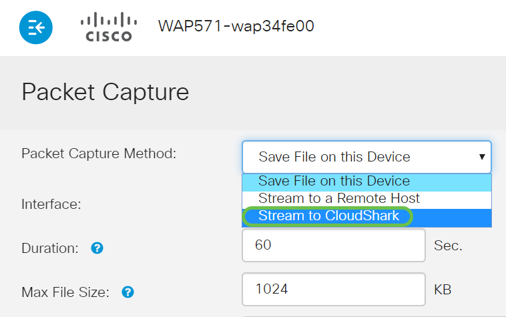Click the Duration input field
The width and height of the screenshot is (506, 317).
[333, 246]
